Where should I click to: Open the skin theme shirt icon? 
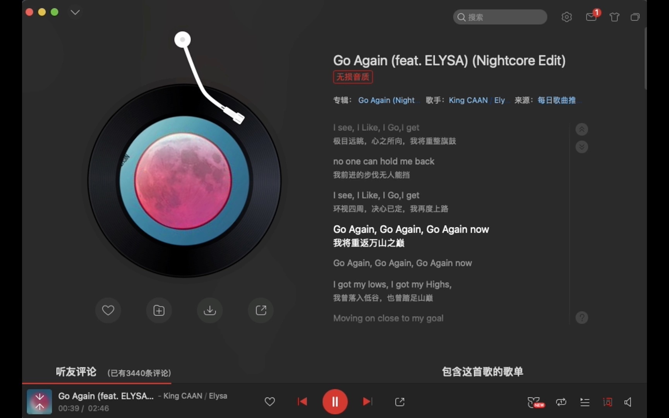click(614, 17)
